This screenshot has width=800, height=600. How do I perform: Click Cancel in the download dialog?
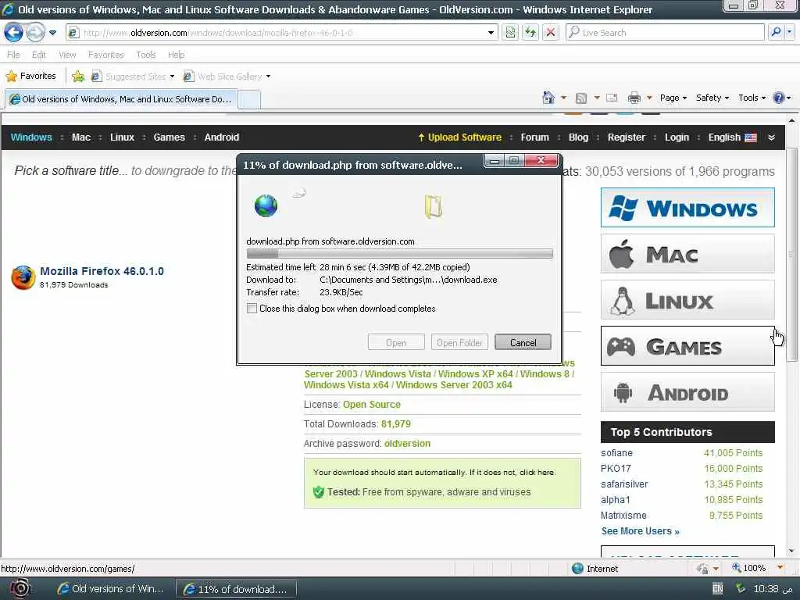tap(523, 342)
